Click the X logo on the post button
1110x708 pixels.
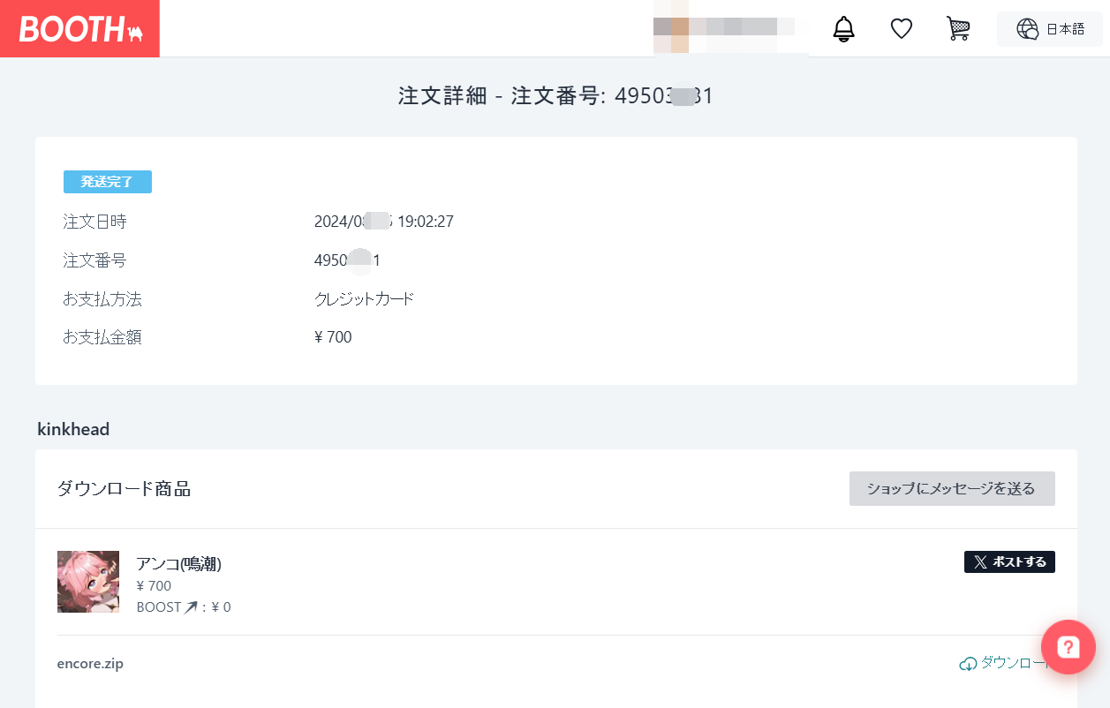[x=980, y=562]
